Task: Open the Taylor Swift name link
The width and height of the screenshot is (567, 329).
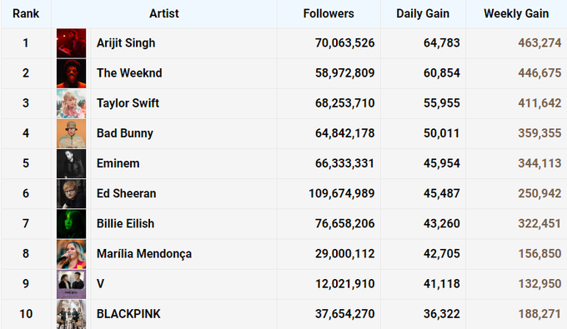Action: [128, 103]
